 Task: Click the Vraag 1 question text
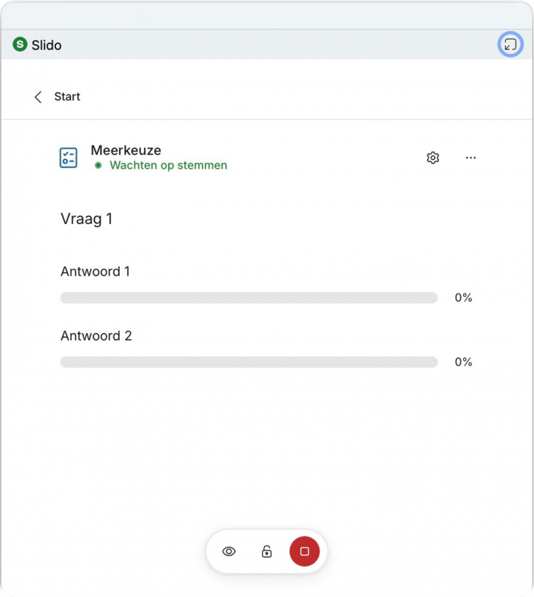86,218
